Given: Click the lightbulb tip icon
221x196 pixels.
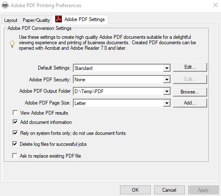Looking at the screenshot, I should pyautogui.click(x=12, y=44).
